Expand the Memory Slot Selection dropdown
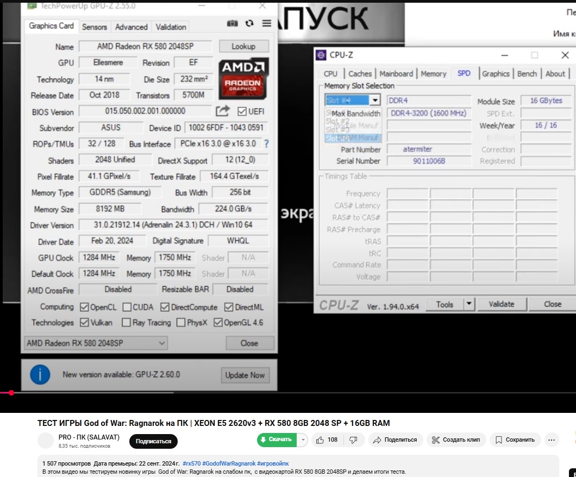576x477 pixels. (x=375, y=101)
